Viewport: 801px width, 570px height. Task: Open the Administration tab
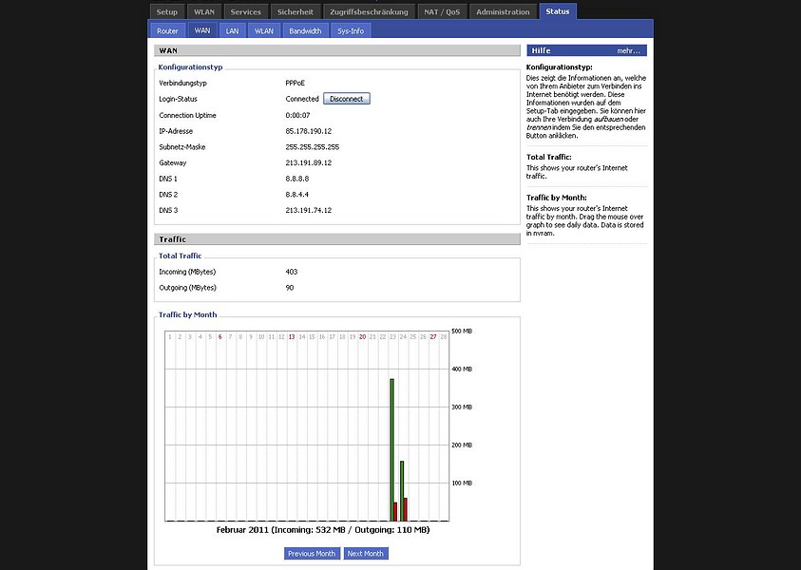[x=503, y=12]
